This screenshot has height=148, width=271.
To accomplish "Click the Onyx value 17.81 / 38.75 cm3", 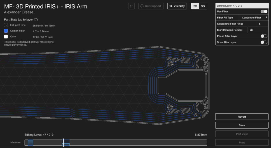I will pos(43,37).
